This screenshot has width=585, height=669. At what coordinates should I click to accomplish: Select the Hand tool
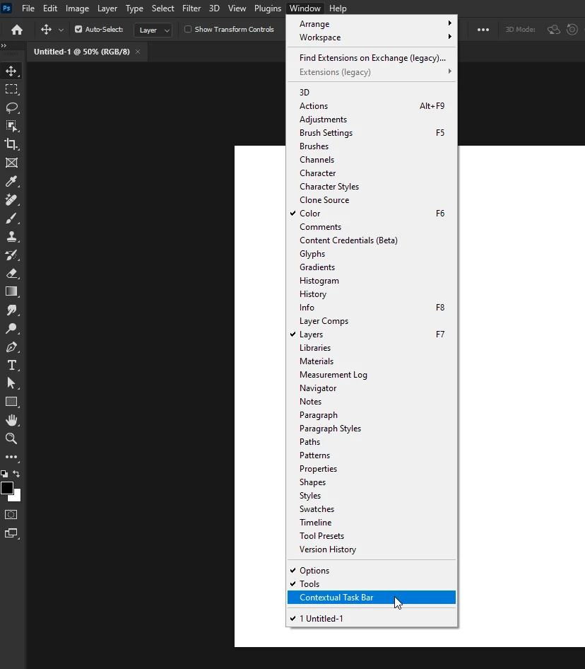[11, 420]
